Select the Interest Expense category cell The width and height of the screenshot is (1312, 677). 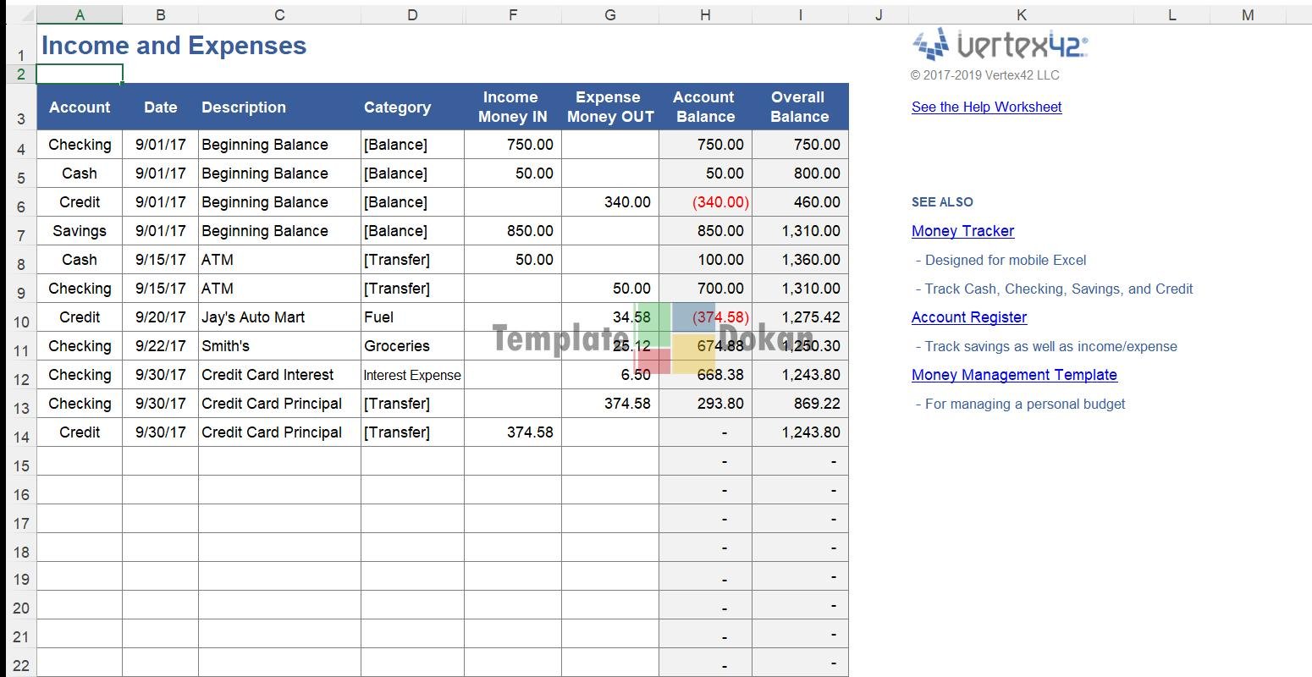412,375
